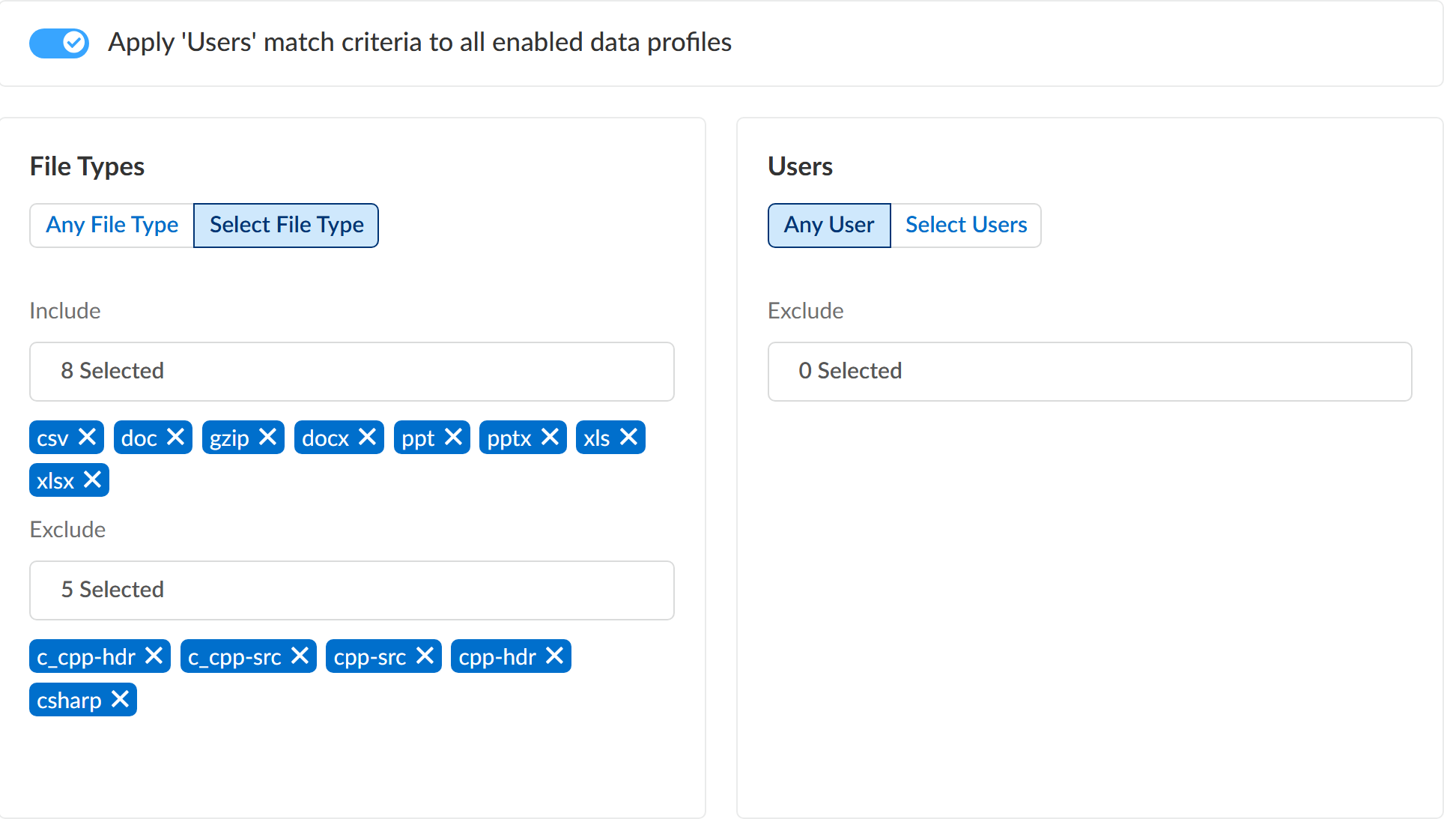The height and width of the screenshot is (819, 1444).
Task: Remove the doc tag with its X
Action: tap(175, 437)
